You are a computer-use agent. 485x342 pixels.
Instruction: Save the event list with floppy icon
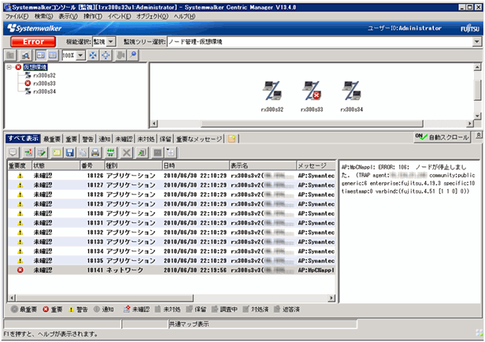click(70, 152)
